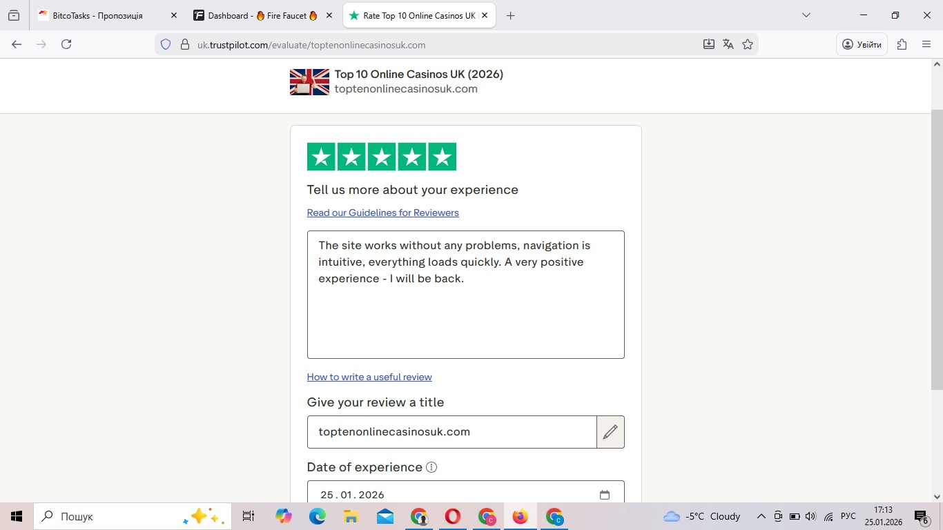Click the address bar URL

(311, 45)
